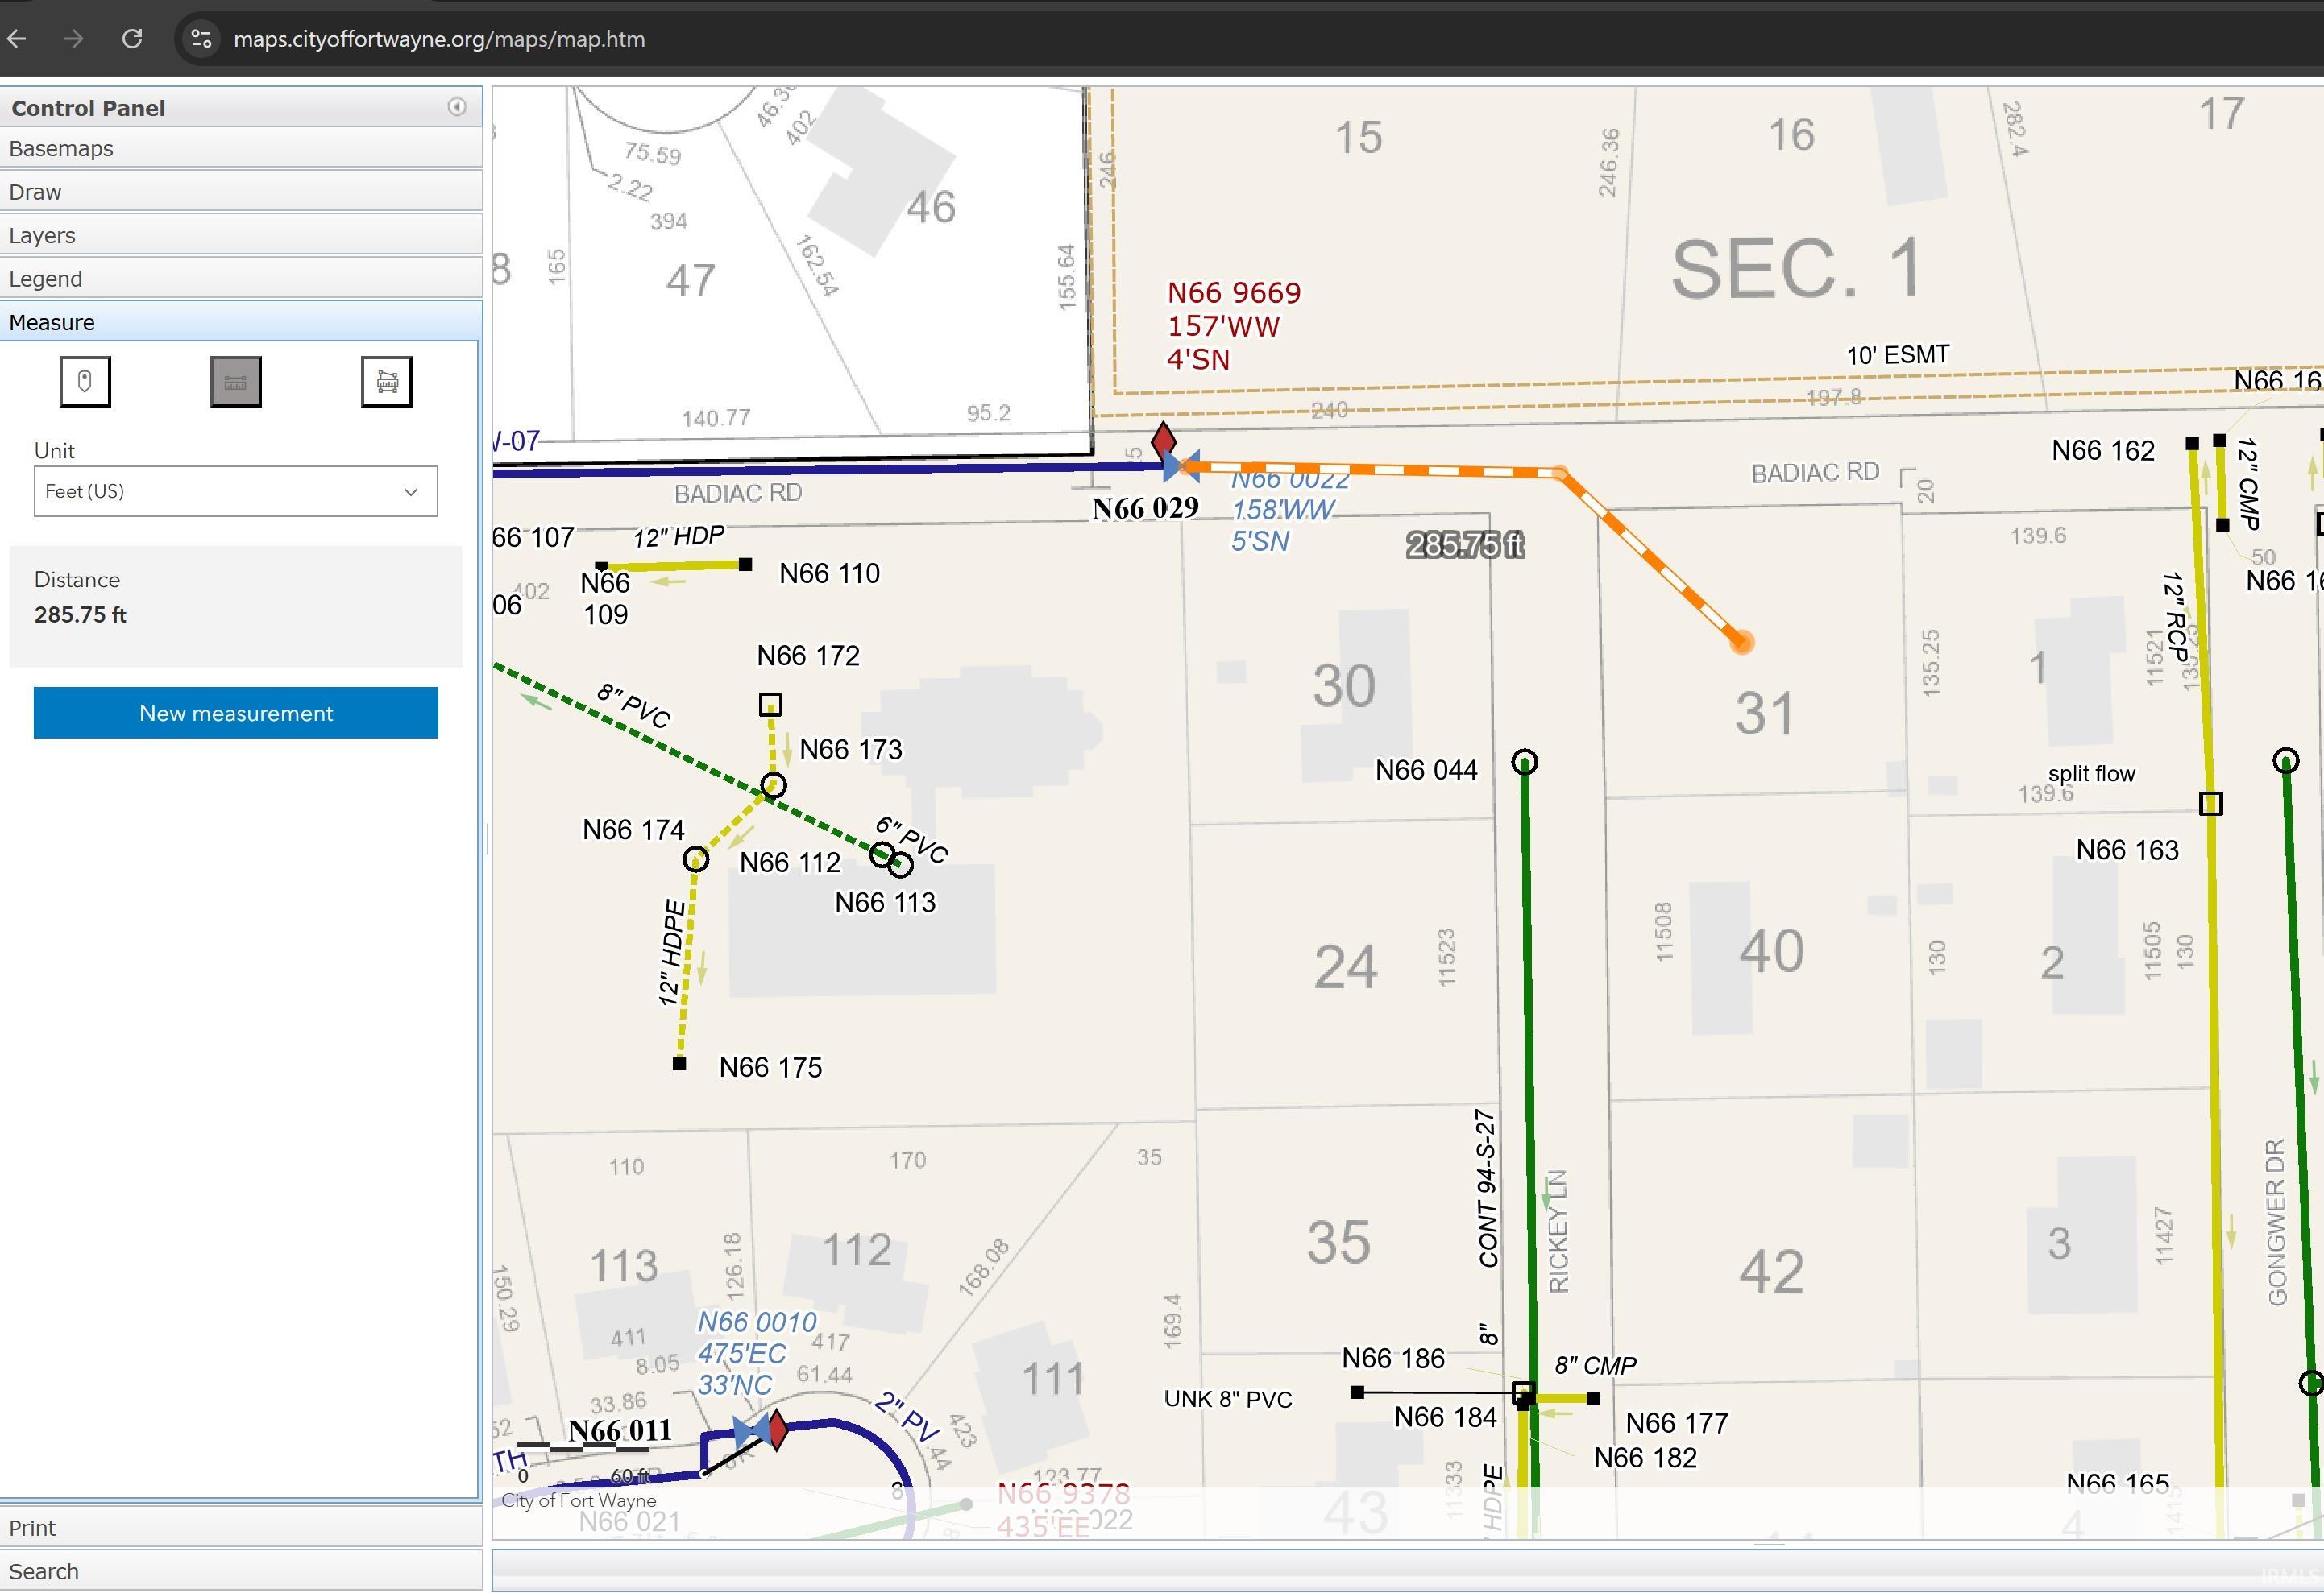The image size is (2324, 1593).
Task: Expand the Basemaps panel section
Action: click(x=241, y=148)
